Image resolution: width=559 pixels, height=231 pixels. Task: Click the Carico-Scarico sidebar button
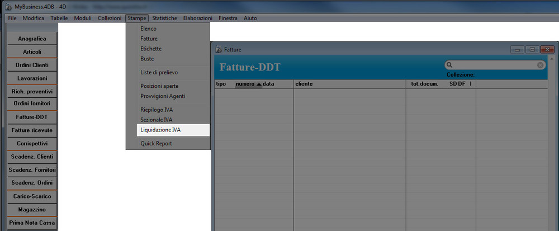point(32,196)
